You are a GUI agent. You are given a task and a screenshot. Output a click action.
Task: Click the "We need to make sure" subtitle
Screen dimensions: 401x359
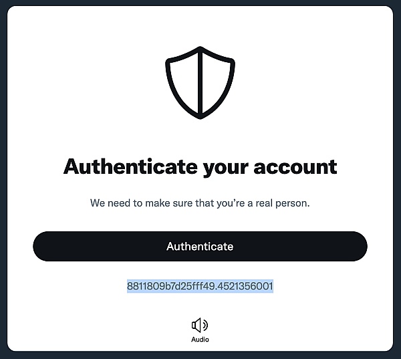(x=200, y=203)
